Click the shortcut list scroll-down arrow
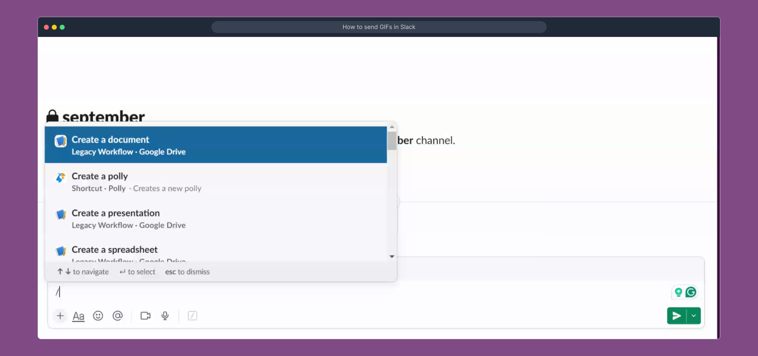This screenshot has height=356, width=758. pyautogui.click(x=392, y=256)
